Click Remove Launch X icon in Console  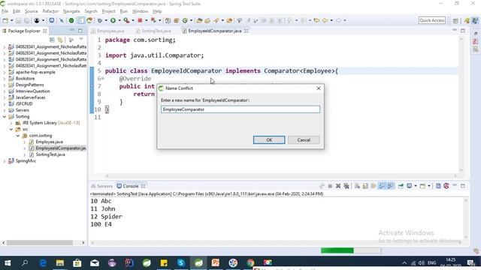pos(338,186)
